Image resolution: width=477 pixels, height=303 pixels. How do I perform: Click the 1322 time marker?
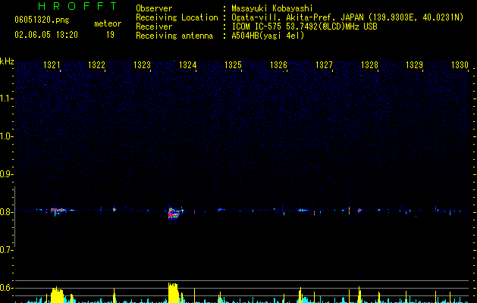click(97, 65)
